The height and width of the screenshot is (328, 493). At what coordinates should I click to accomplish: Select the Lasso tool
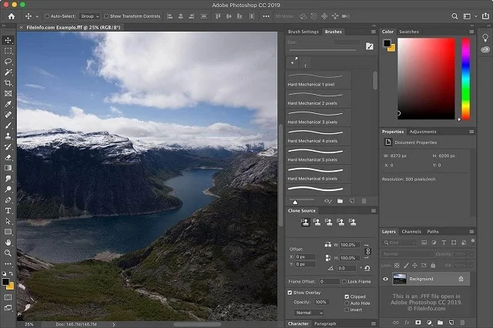[8, 62]
